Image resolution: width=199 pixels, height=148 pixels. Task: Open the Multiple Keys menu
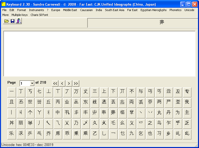click(19, 15)
